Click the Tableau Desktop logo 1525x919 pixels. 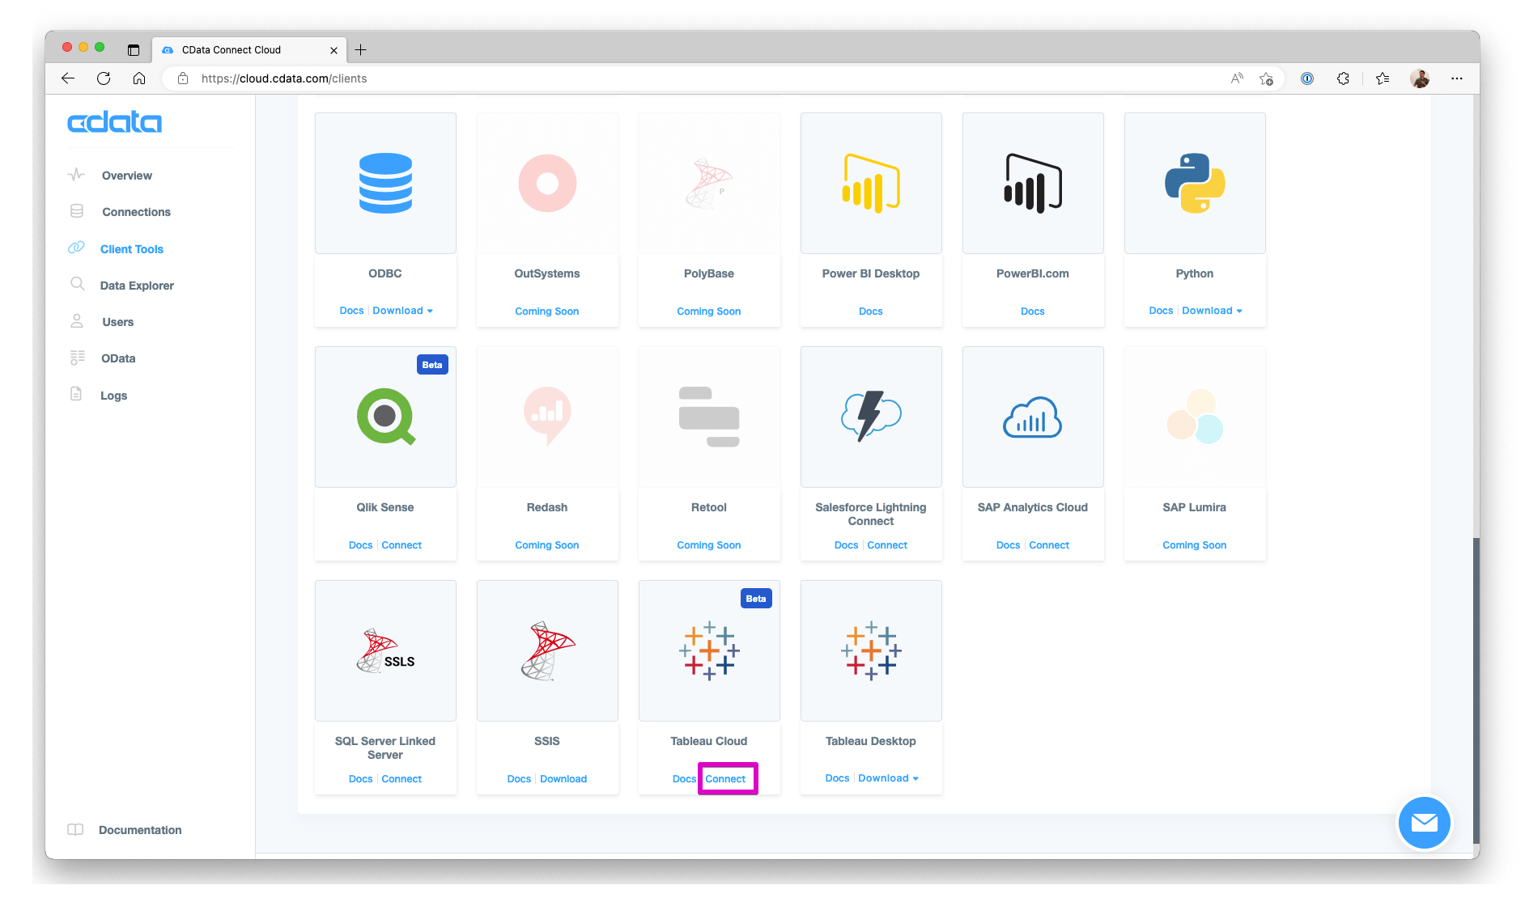coord(871,650)
